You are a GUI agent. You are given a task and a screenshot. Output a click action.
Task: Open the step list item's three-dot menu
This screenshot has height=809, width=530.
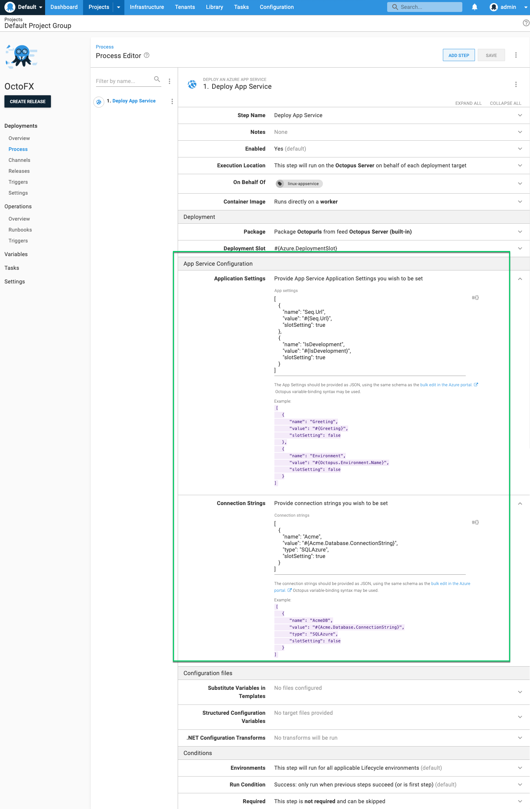pos(172,101)
